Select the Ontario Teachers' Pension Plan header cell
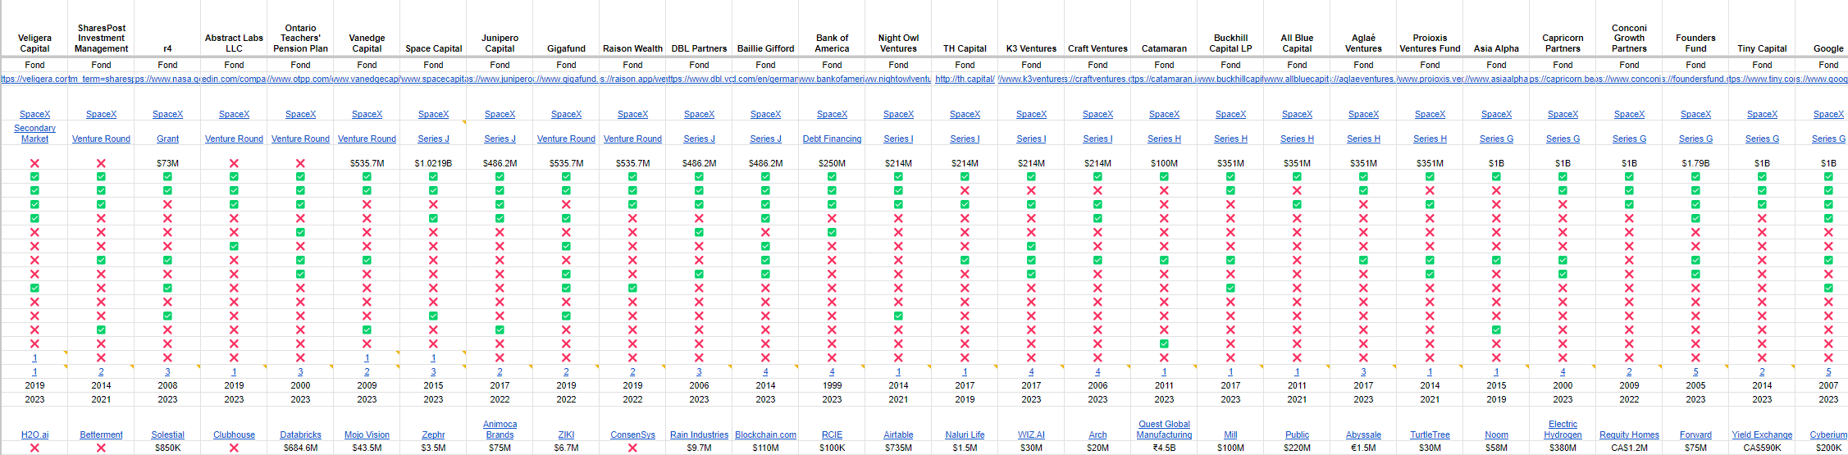Screen dimensions: 1848x455 click(x=300, y=39)
